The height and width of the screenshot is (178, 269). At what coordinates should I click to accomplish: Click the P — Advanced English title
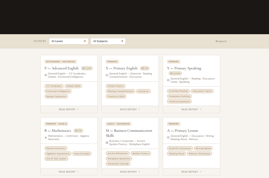(x=61, y=68)
